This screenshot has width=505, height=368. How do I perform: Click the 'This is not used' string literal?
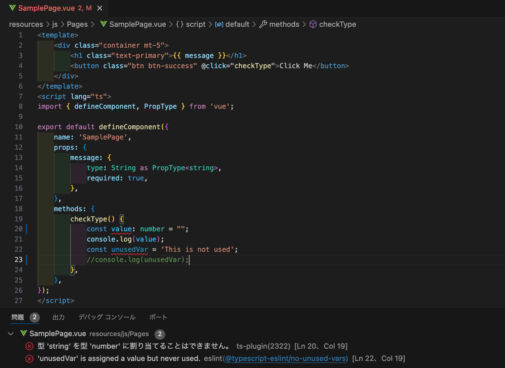click(x=198, y=249)
